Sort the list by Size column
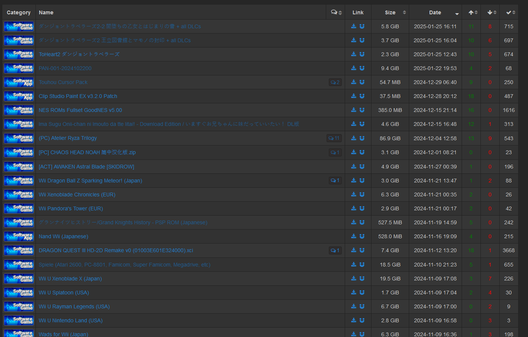The width and height of the screenshot is (528, 337). point(390,12)
